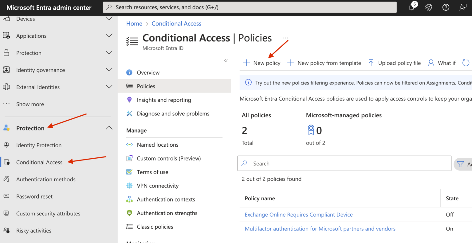
Task: Open the notifications bell with 6 alerts
Action: click(412, 7)
